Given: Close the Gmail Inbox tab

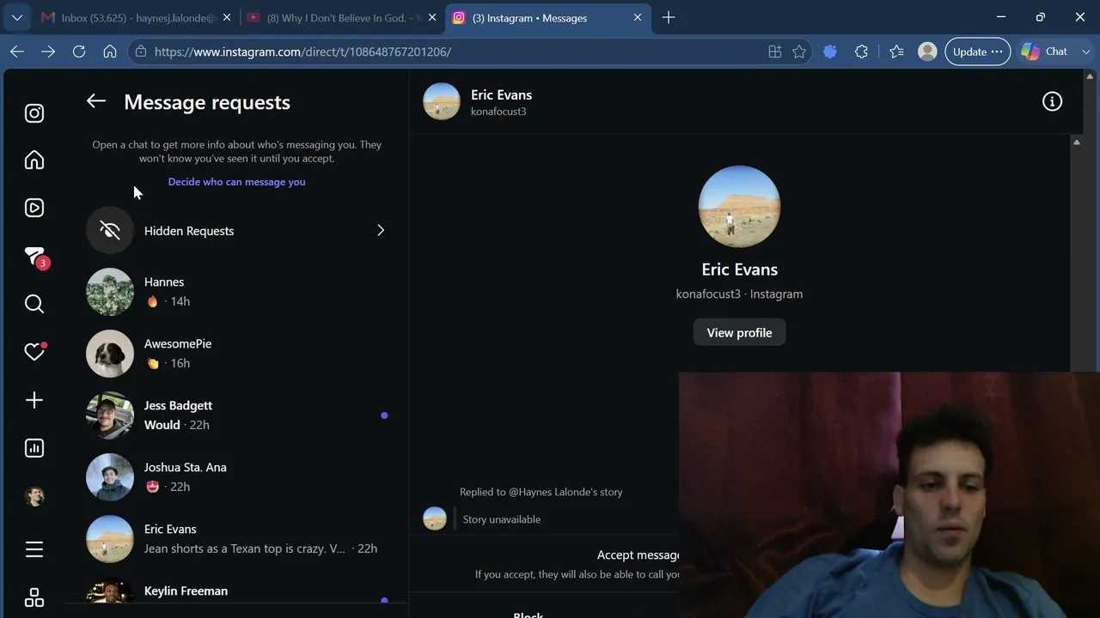Looking at the screenshot, I should coord(227,18).
